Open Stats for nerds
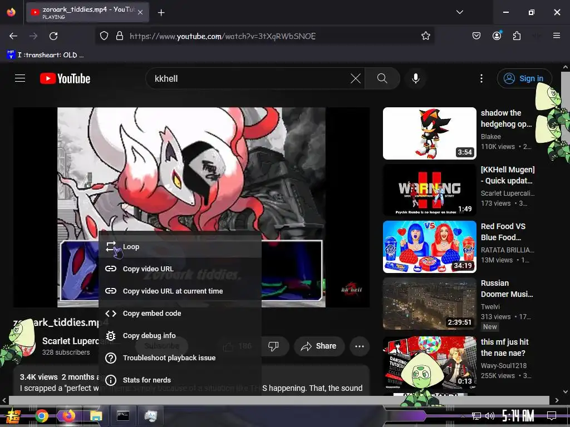This screenshot has width=570, height=427. 180,380
